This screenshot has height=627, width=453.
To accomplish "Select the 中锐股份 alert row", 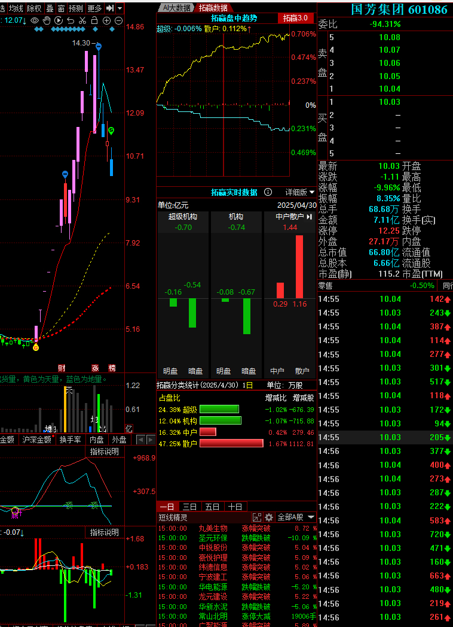I will pos(237,548).
